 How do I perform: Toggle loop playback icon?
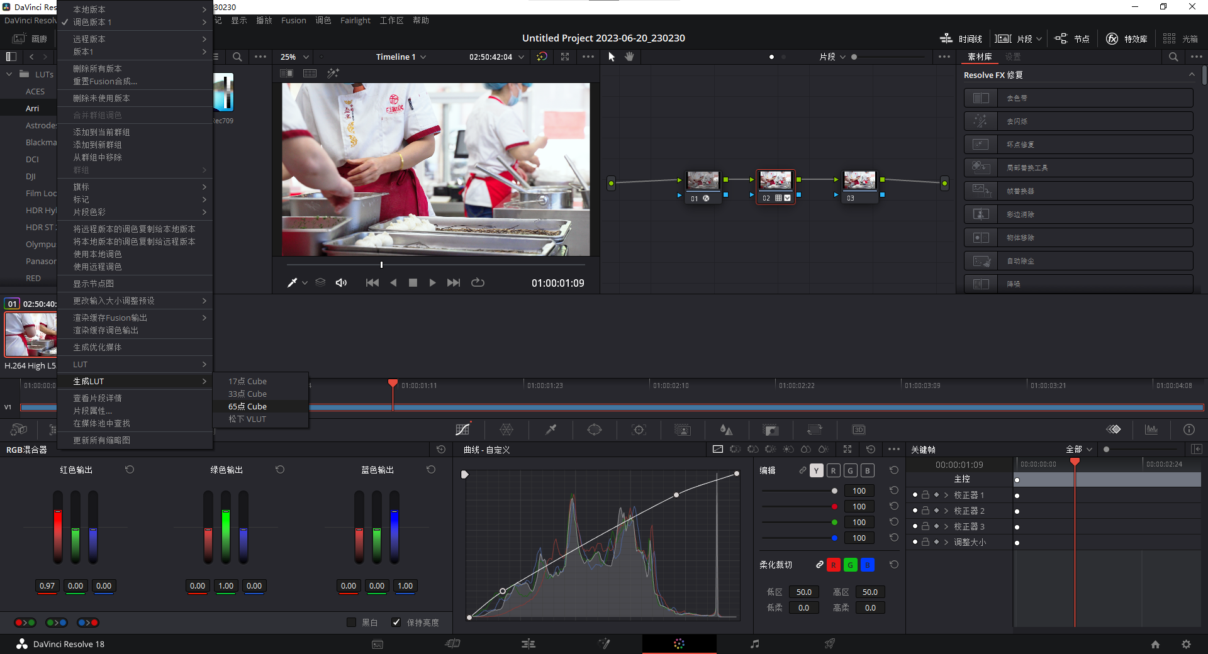click(x=478, y=283)
